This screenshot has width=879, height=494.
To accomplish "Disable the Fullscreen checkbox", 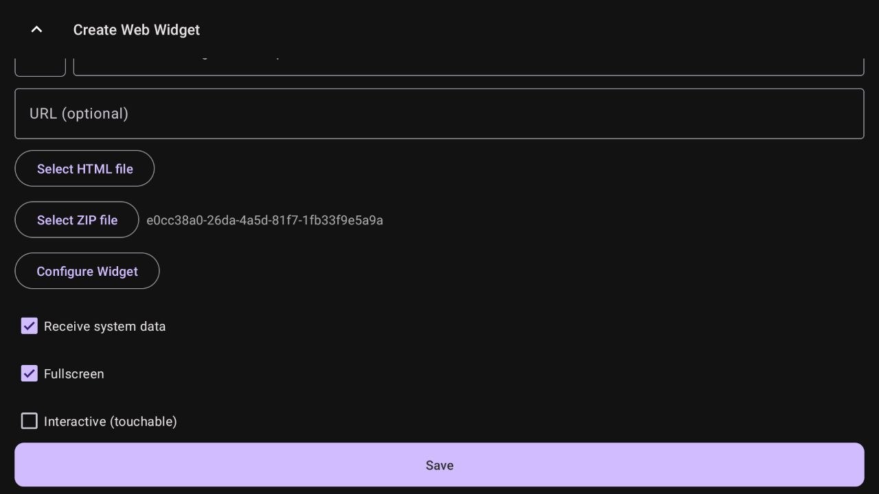I will (30, 374).
